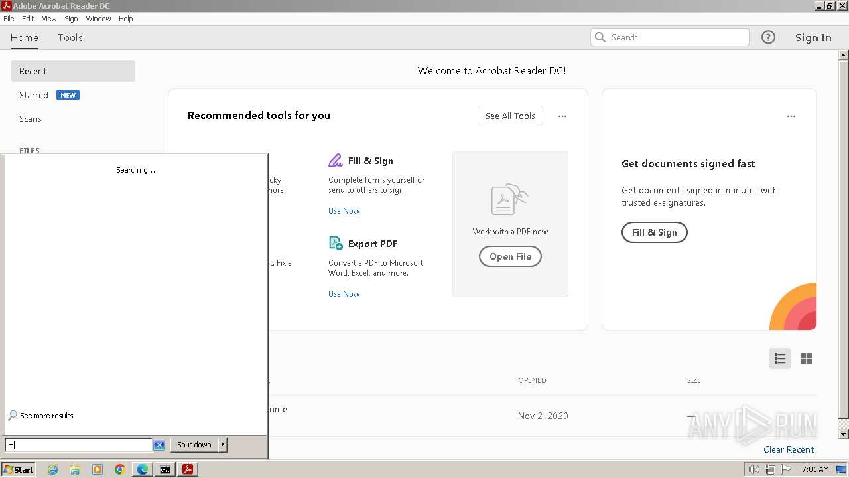Switch to the Tools tab
Viewport: 849px width, 478px height.
tap(70, 37)
